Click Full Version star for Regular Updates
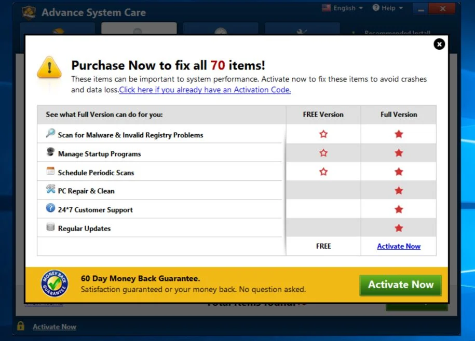This screenshot has height=341, width=475. pos(399,228)
